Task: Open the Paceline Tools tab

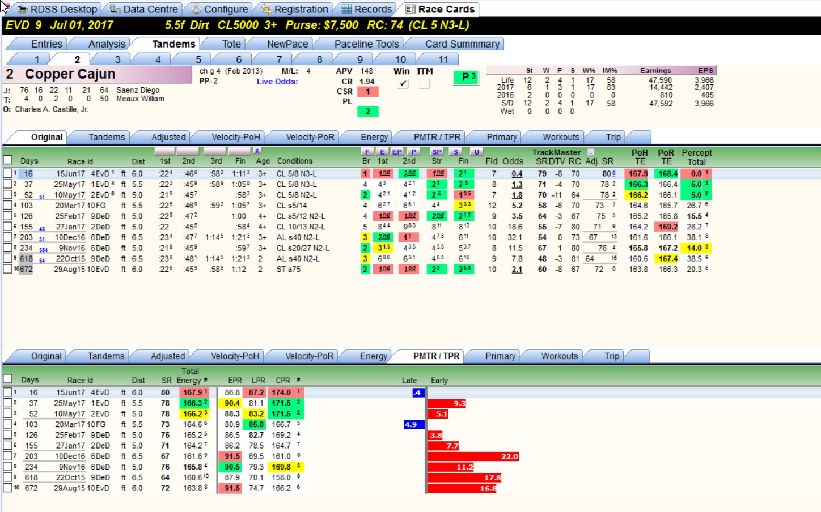Action: 366,44
